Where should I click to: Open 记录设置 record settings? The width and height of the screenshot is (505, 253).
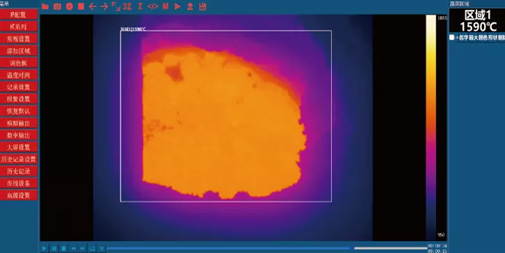pos(19,87)
